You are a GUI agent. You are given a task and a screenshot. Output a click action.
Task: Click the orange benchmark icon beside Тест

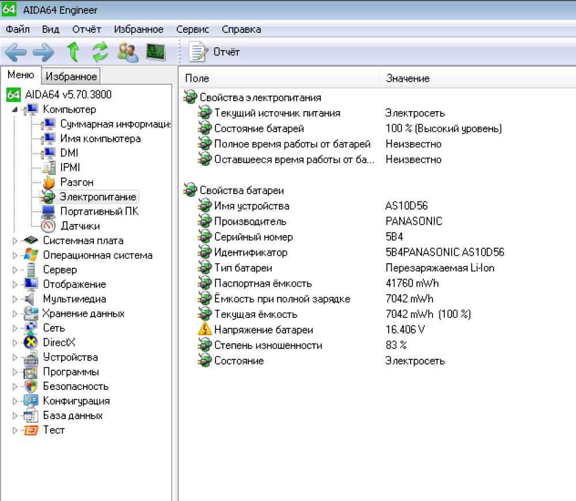tap(31, 430)
